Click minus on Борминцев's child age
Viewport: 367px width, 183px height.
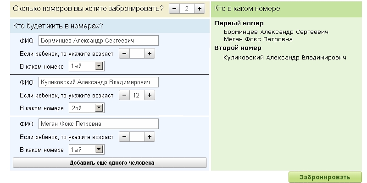(124, 54)
